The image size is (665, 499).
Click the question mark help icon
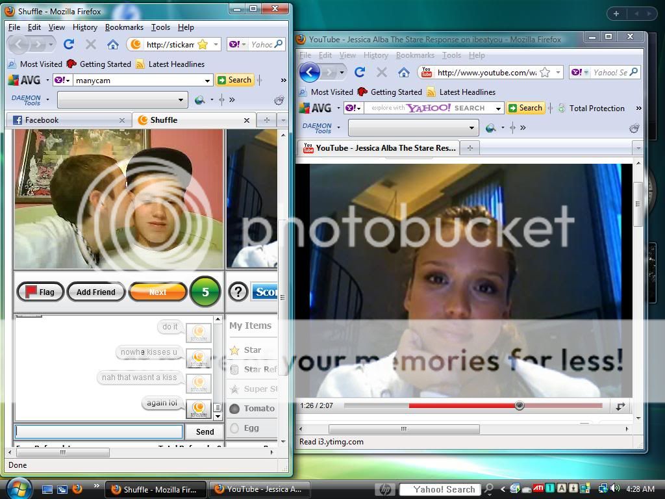point(238,292)
